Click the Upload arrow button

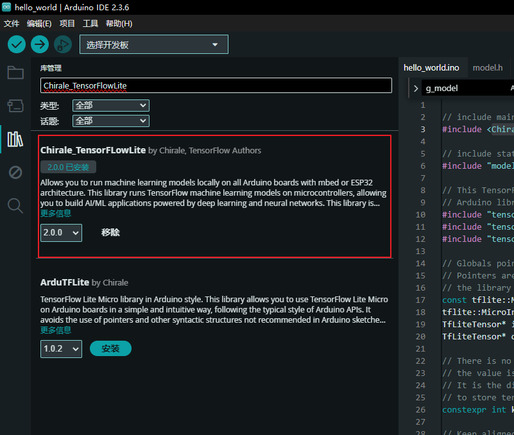[40, 44]
